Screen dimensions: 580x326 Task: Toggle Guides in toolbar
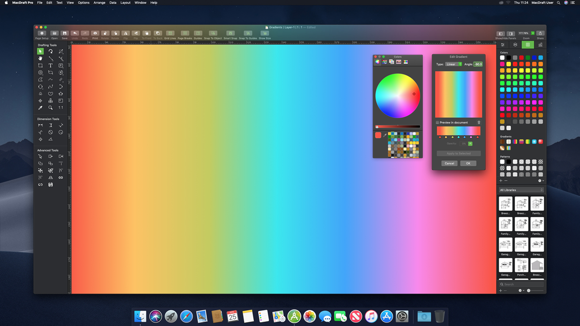198,33
